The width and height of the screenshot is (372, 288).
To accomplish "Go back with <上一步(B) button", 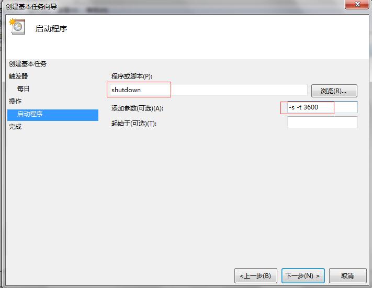I will (255, 275).
